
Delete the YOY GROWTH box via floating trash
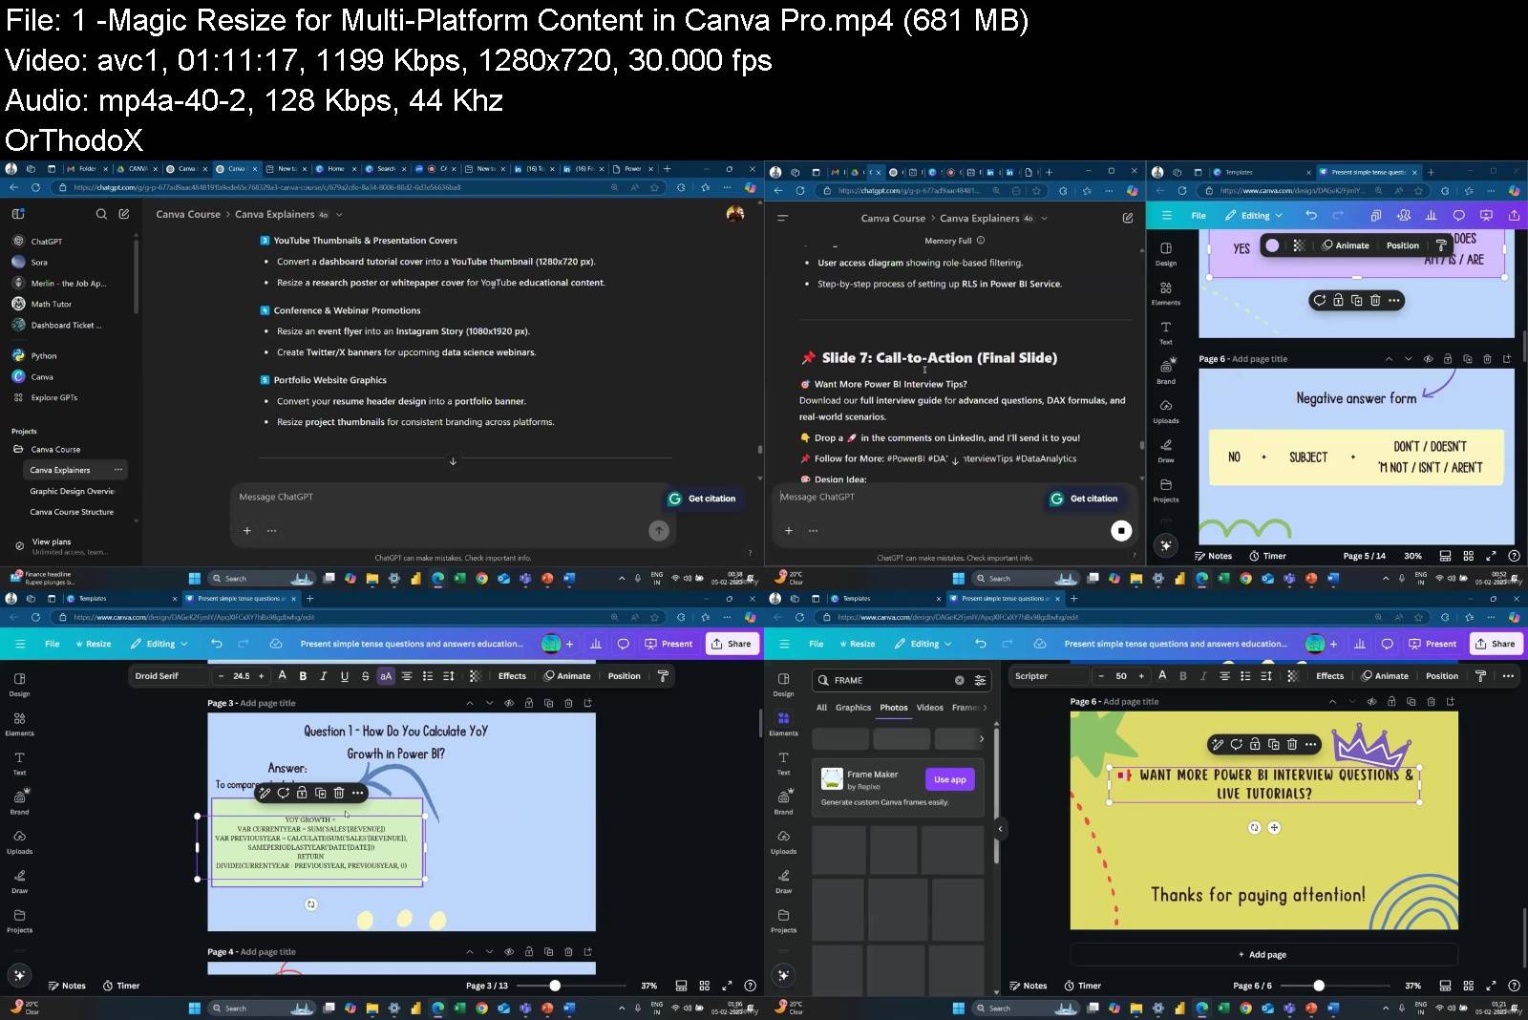tap(339, 793)
